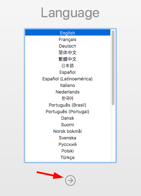The width and height of the screenshot is (141, 196).
Task: Select English in the language list
Action: [68, 33]
